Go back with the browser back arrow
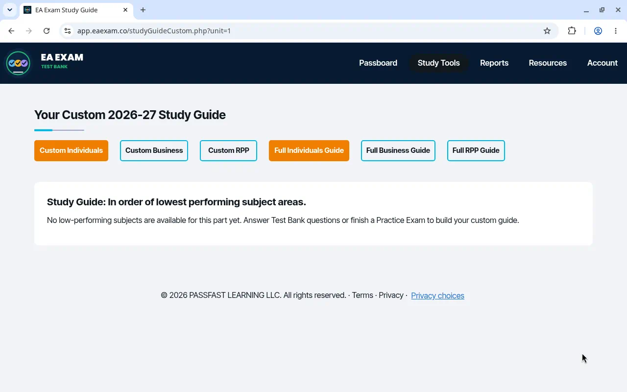The image size is (627, 392). click(x=11, y=31)
